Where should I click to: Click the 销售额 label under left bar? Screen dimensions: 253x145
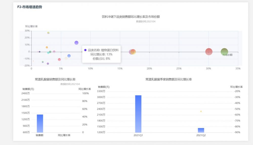pos(39,135)
